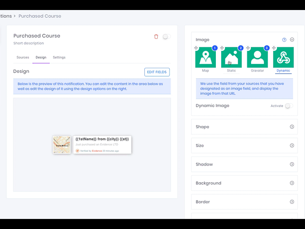Screen dimensions: 305x229
Task: Expand the Shape section
Action: (292, 127)
